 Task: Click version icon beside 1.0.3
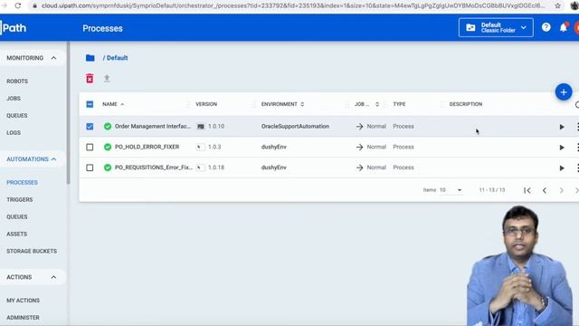201,147
